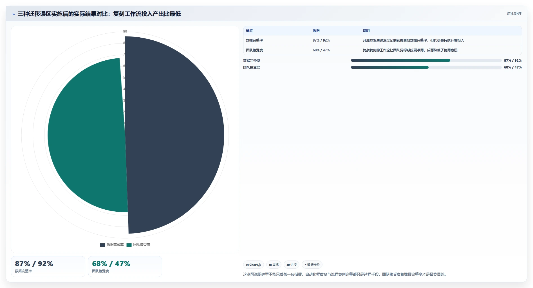Click the Chart.js tag chip
533x288 pixels.
[x=254, y=265]
